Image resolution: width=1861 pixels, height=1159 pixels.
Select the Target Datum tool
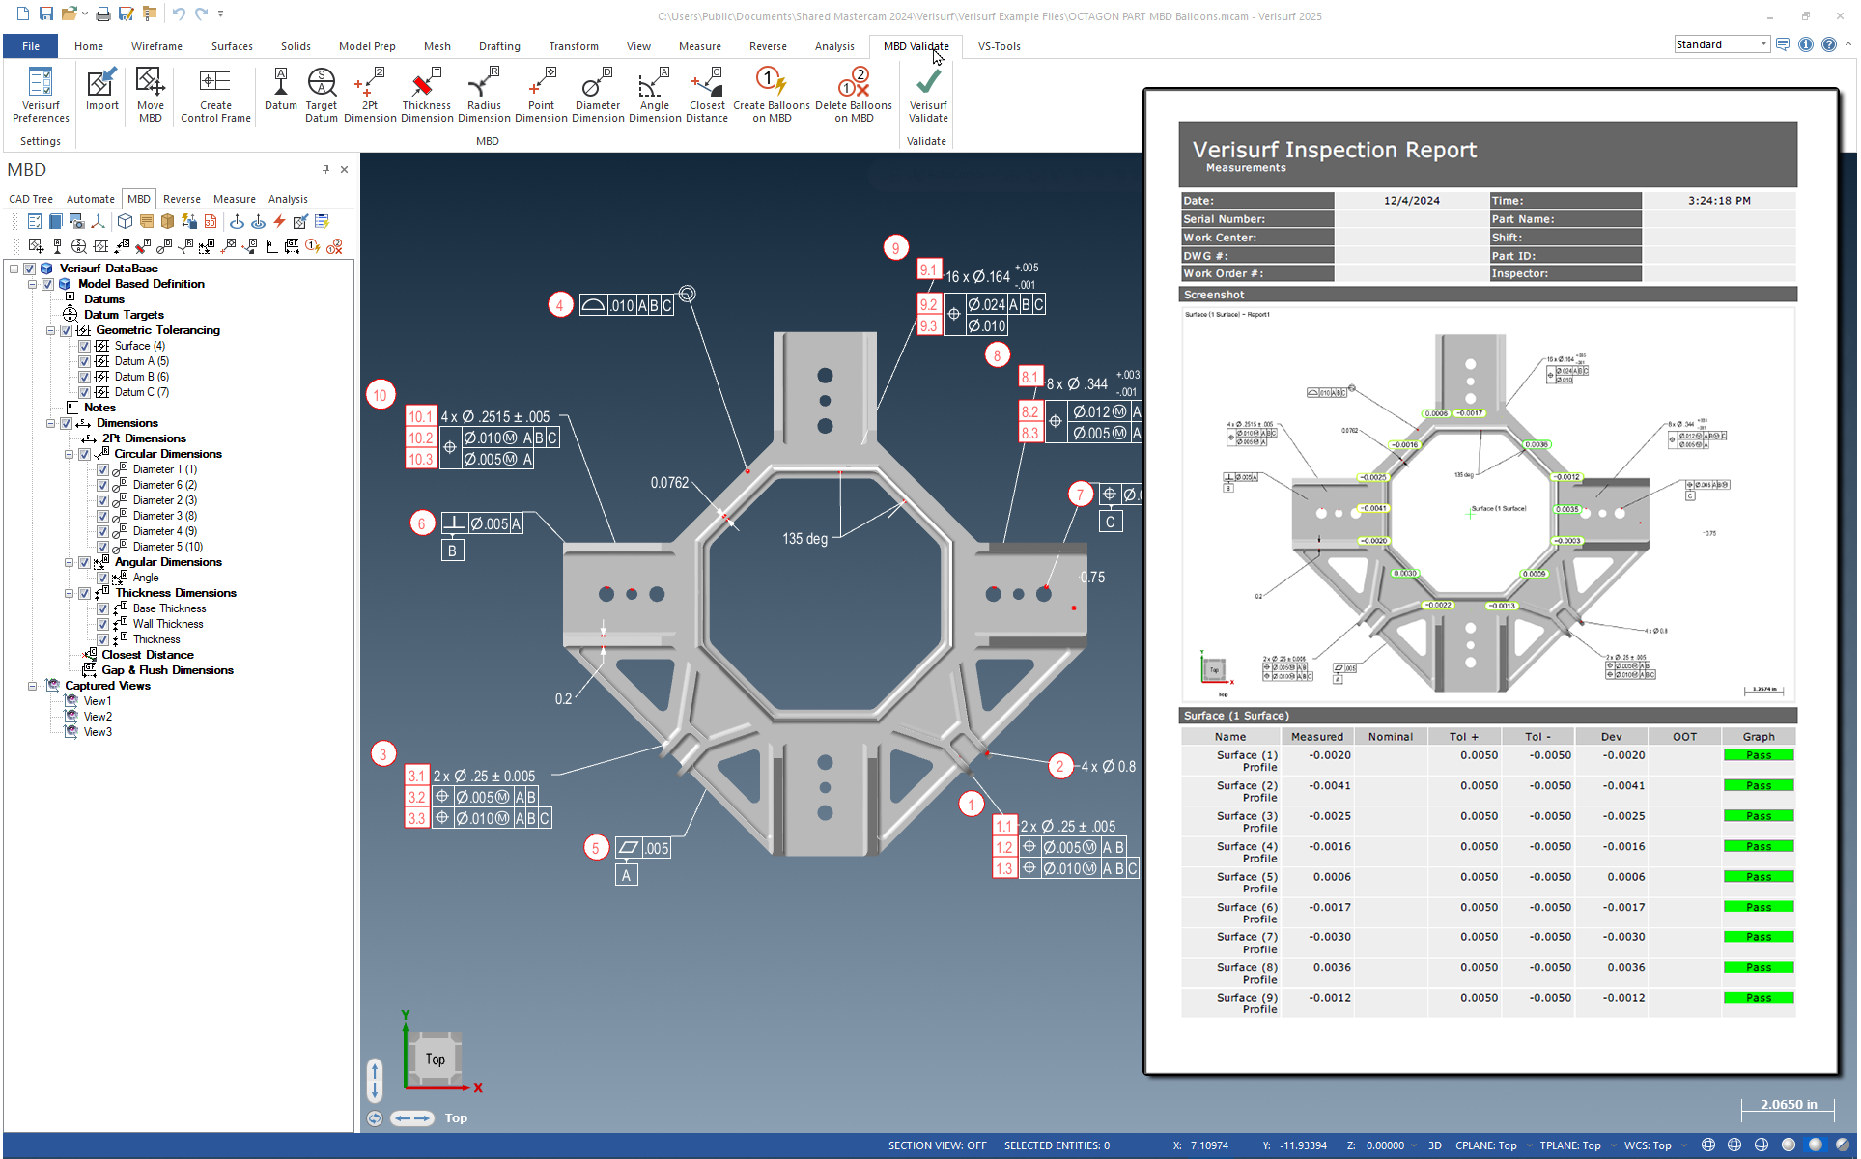322,95
